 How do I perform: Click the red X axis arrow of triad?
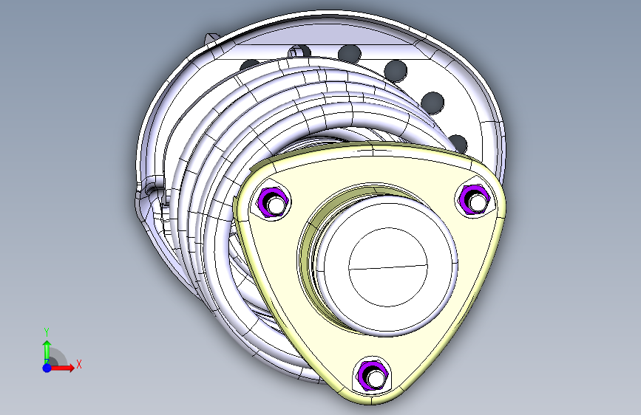(x=64, y=368)
